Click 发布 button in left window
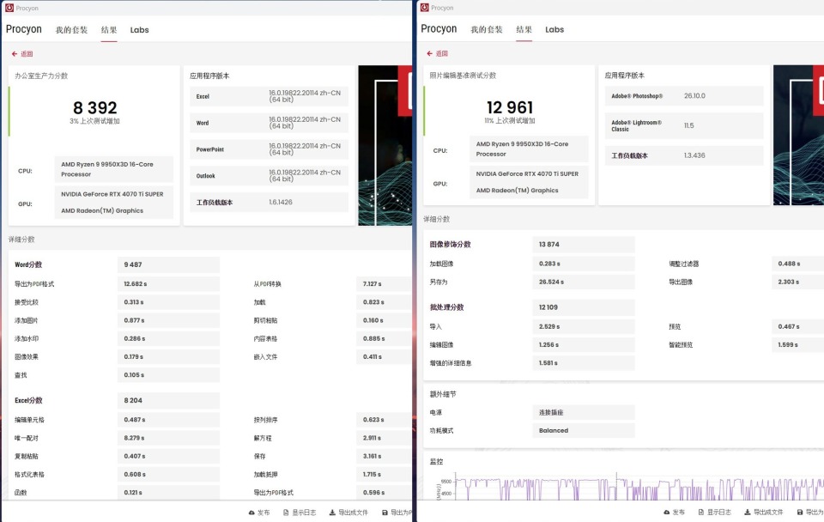Image resolution: width=824 pixels, height=522 pixels. pos(259,513)
